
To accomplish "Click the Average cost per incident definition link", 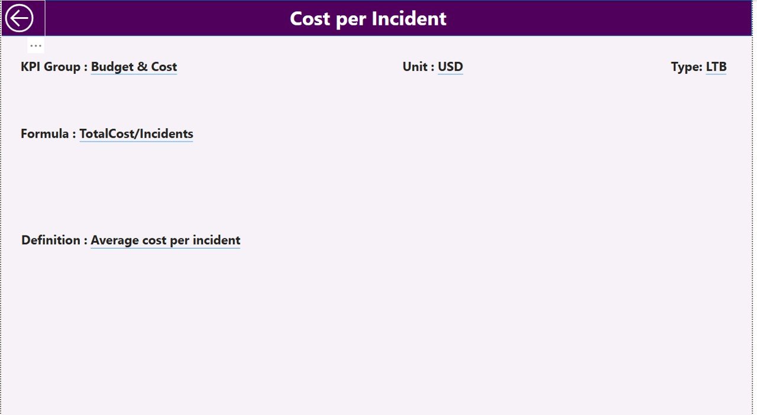I will click(166, 240).
